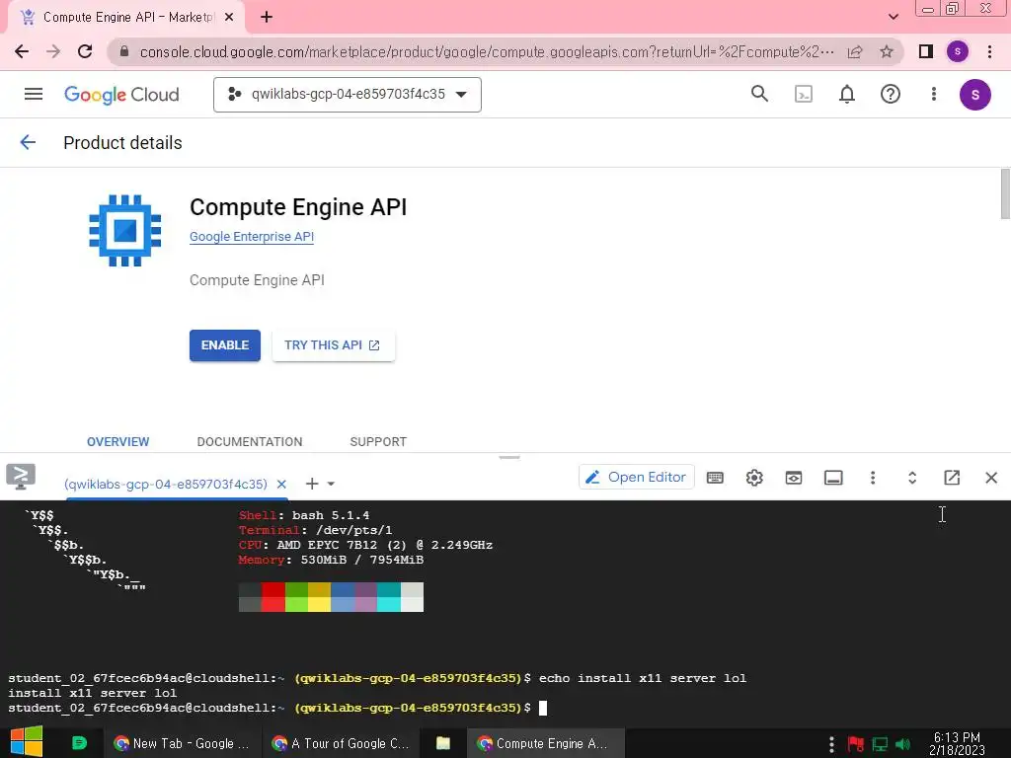Open the green chat app in taskbar
Screen dimensions: 1011x758
[79, 743]
